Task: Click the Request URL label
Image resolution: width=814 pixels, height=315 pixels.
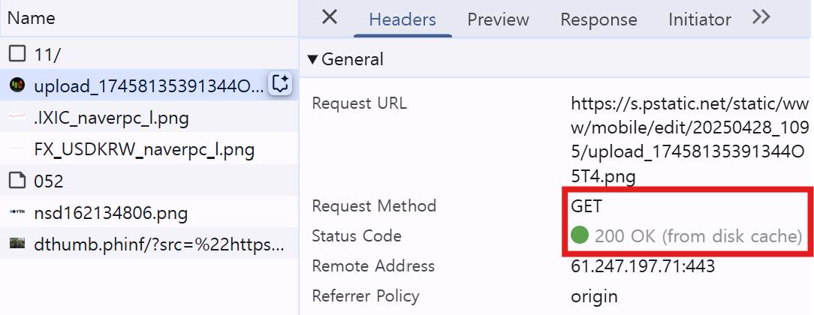Action: tap(359, 103)
